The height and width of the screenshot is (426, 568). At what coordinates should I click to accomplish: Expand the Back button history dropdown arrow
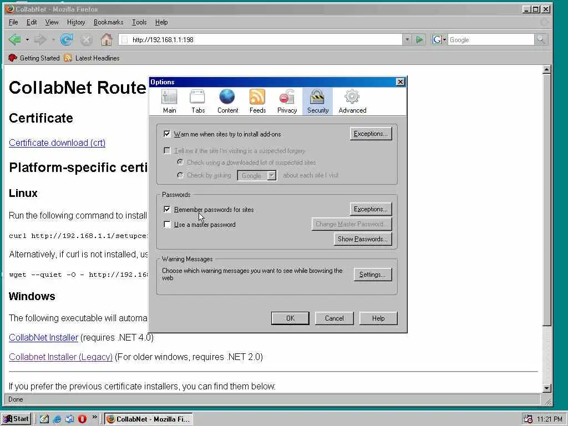point(27,39)
